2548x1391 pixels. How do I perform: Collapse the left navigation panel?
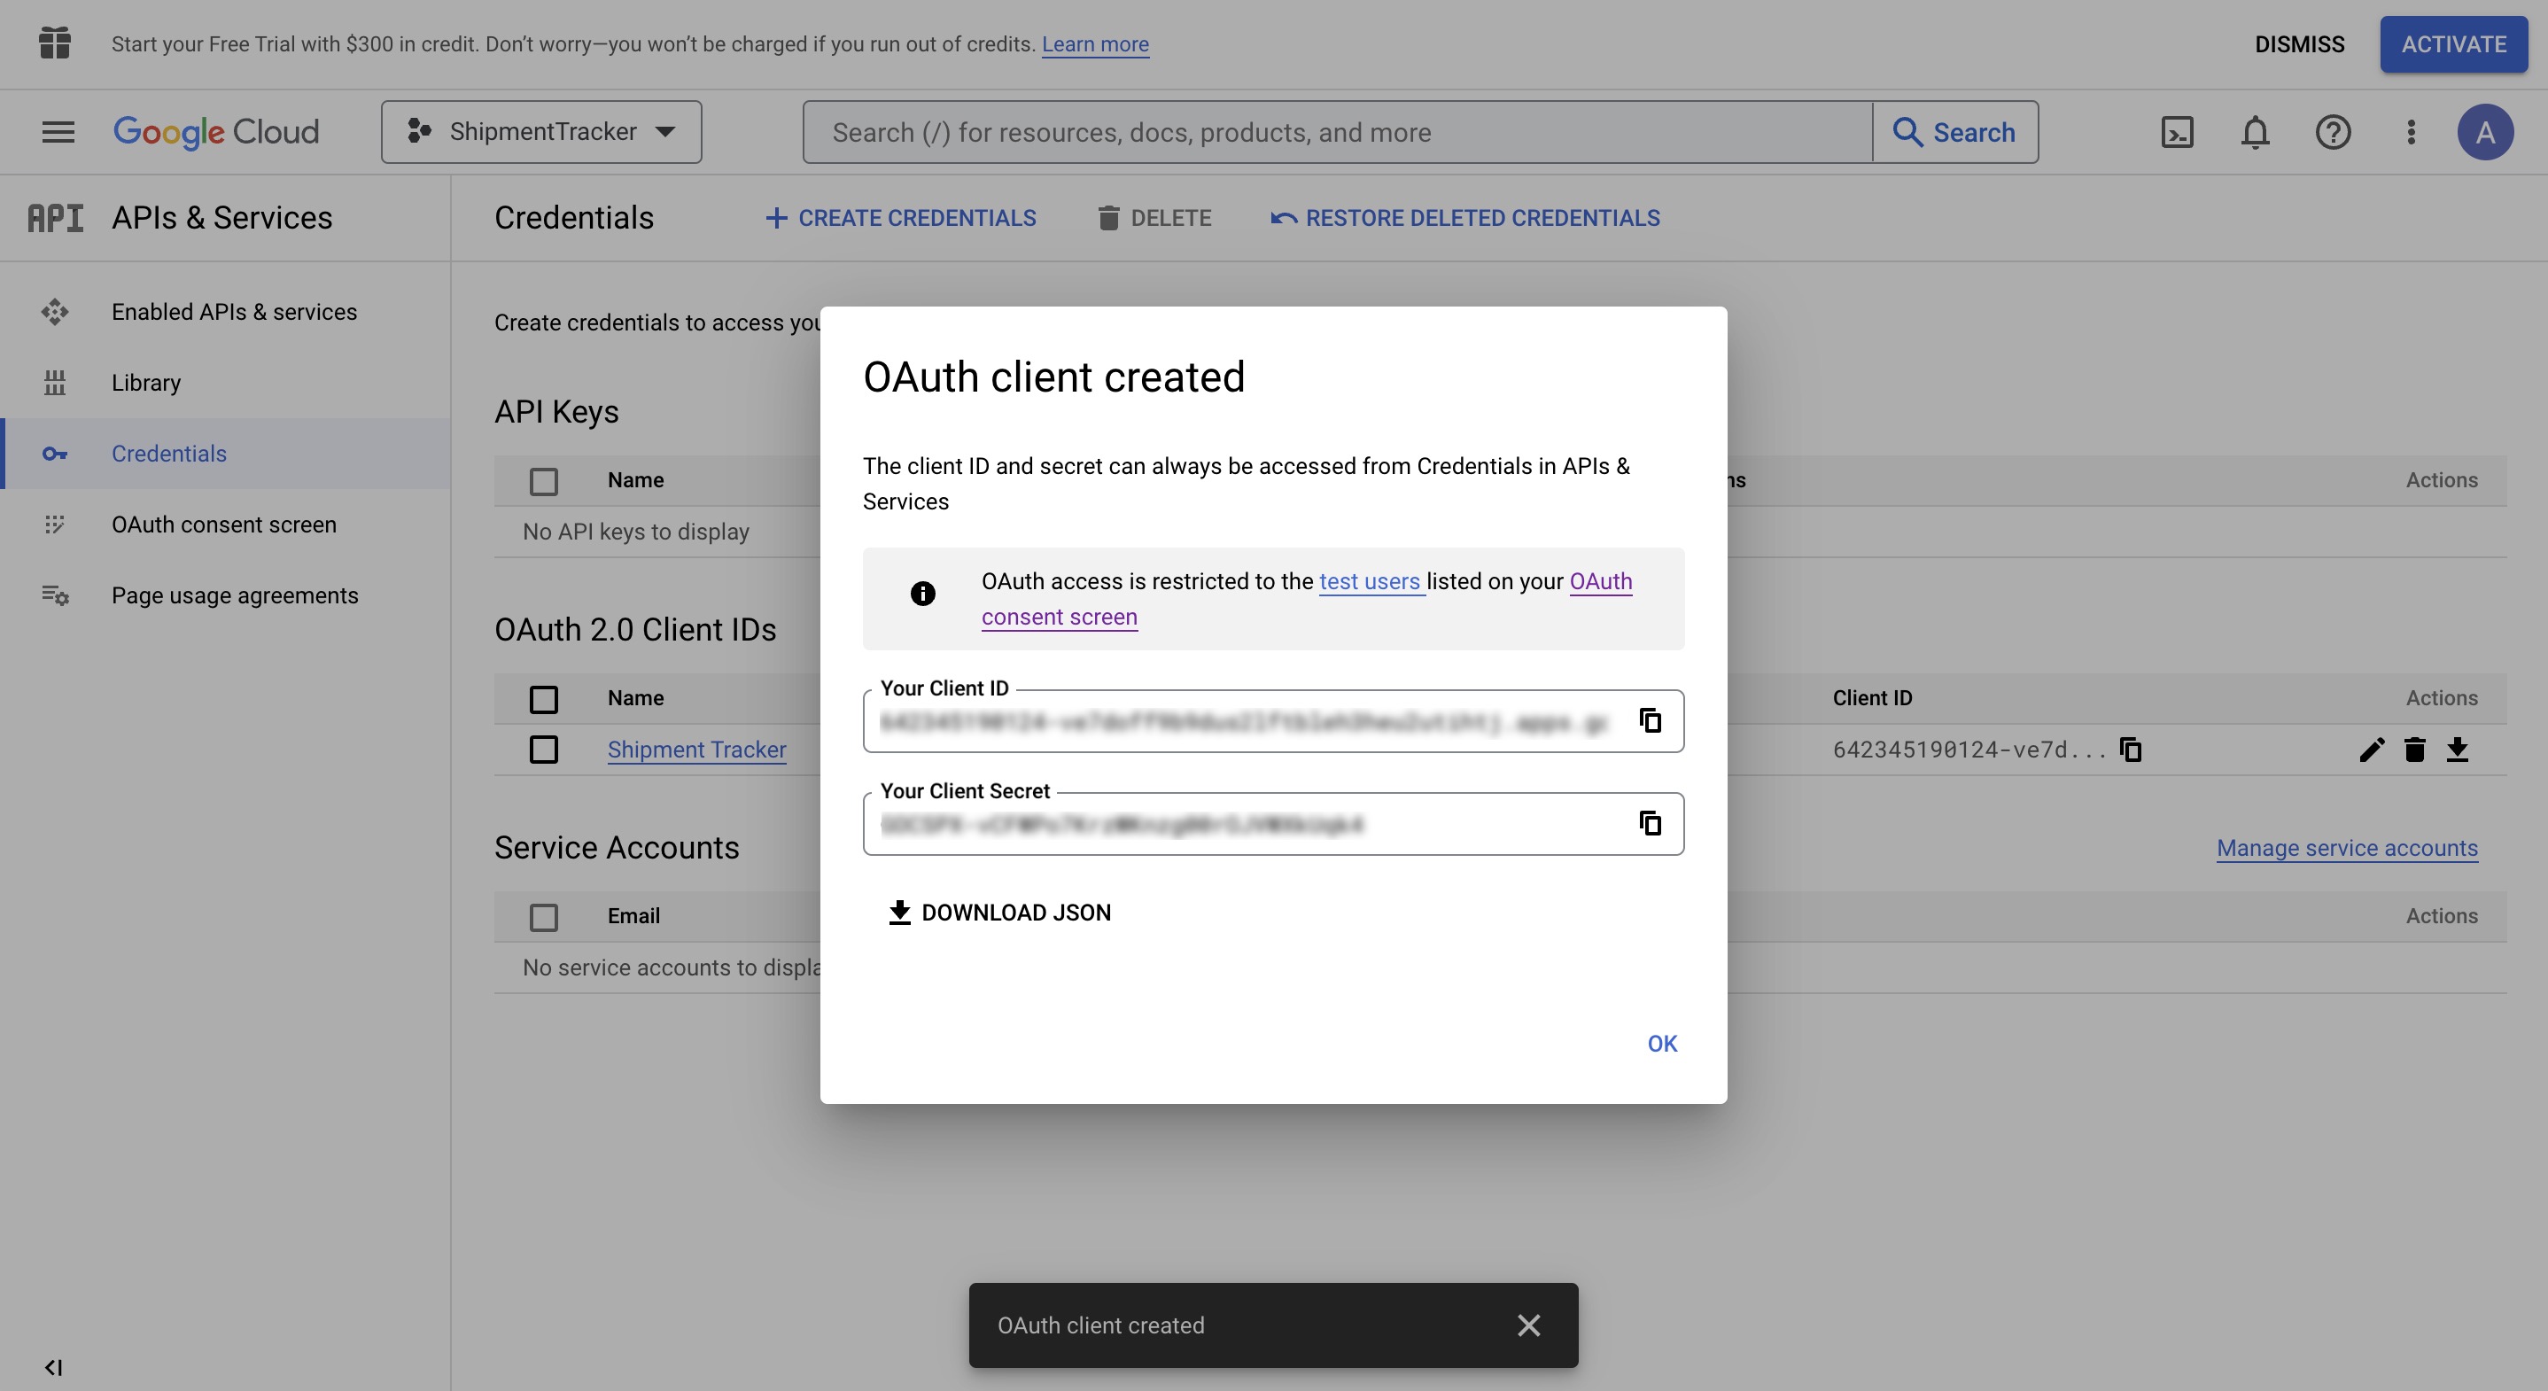coord(53,1367)
